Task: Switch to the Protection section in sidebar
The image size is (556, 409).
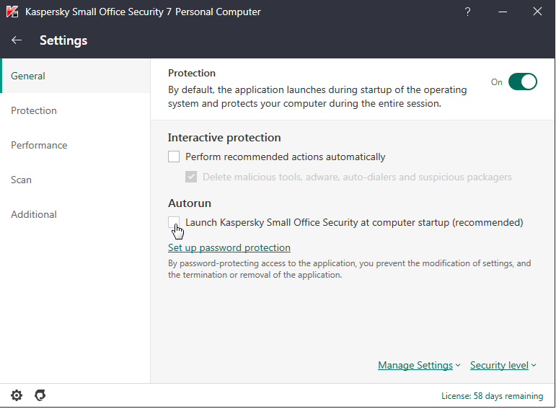Action: pyautogui.click(x=34, y=110)
